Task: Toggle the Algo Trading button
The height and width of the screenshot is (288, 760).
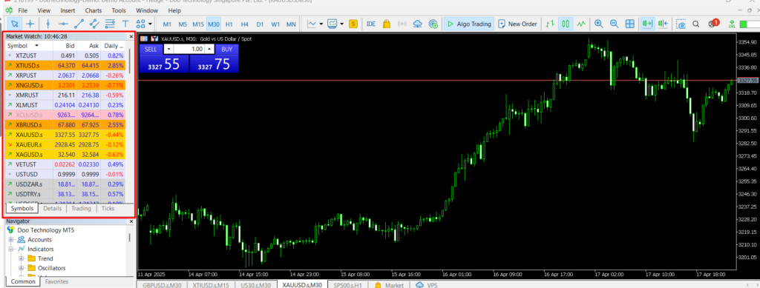Action: [x=469, y=24]
